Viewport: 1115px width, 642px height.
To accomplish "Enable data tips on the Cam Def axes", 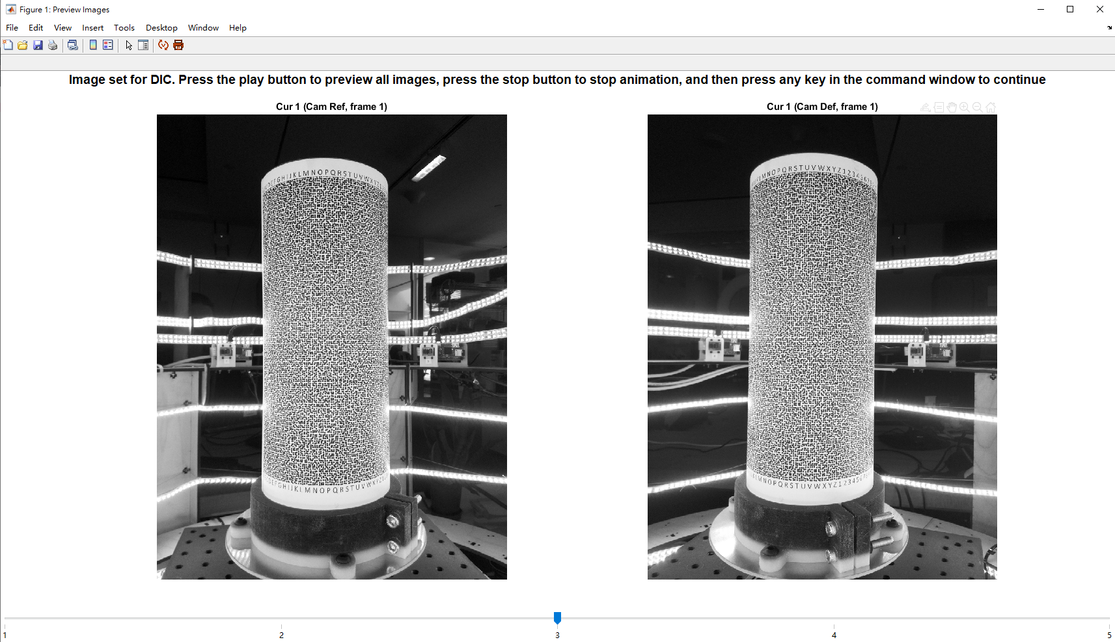I will [x=938, y=107].
